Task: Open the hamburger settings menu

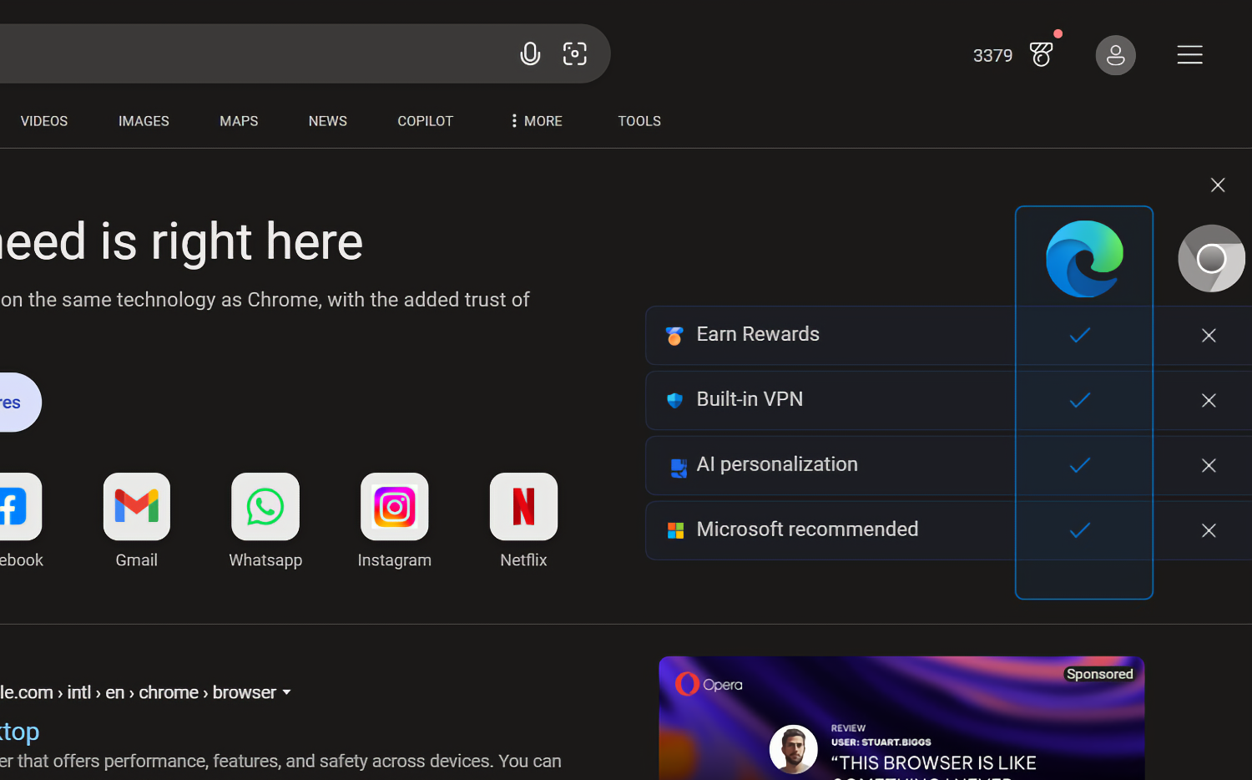Action: 1189,55
